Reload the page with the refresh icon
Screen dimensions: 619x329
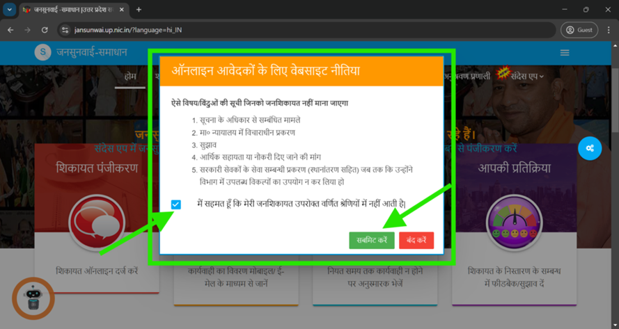(45, 31)
